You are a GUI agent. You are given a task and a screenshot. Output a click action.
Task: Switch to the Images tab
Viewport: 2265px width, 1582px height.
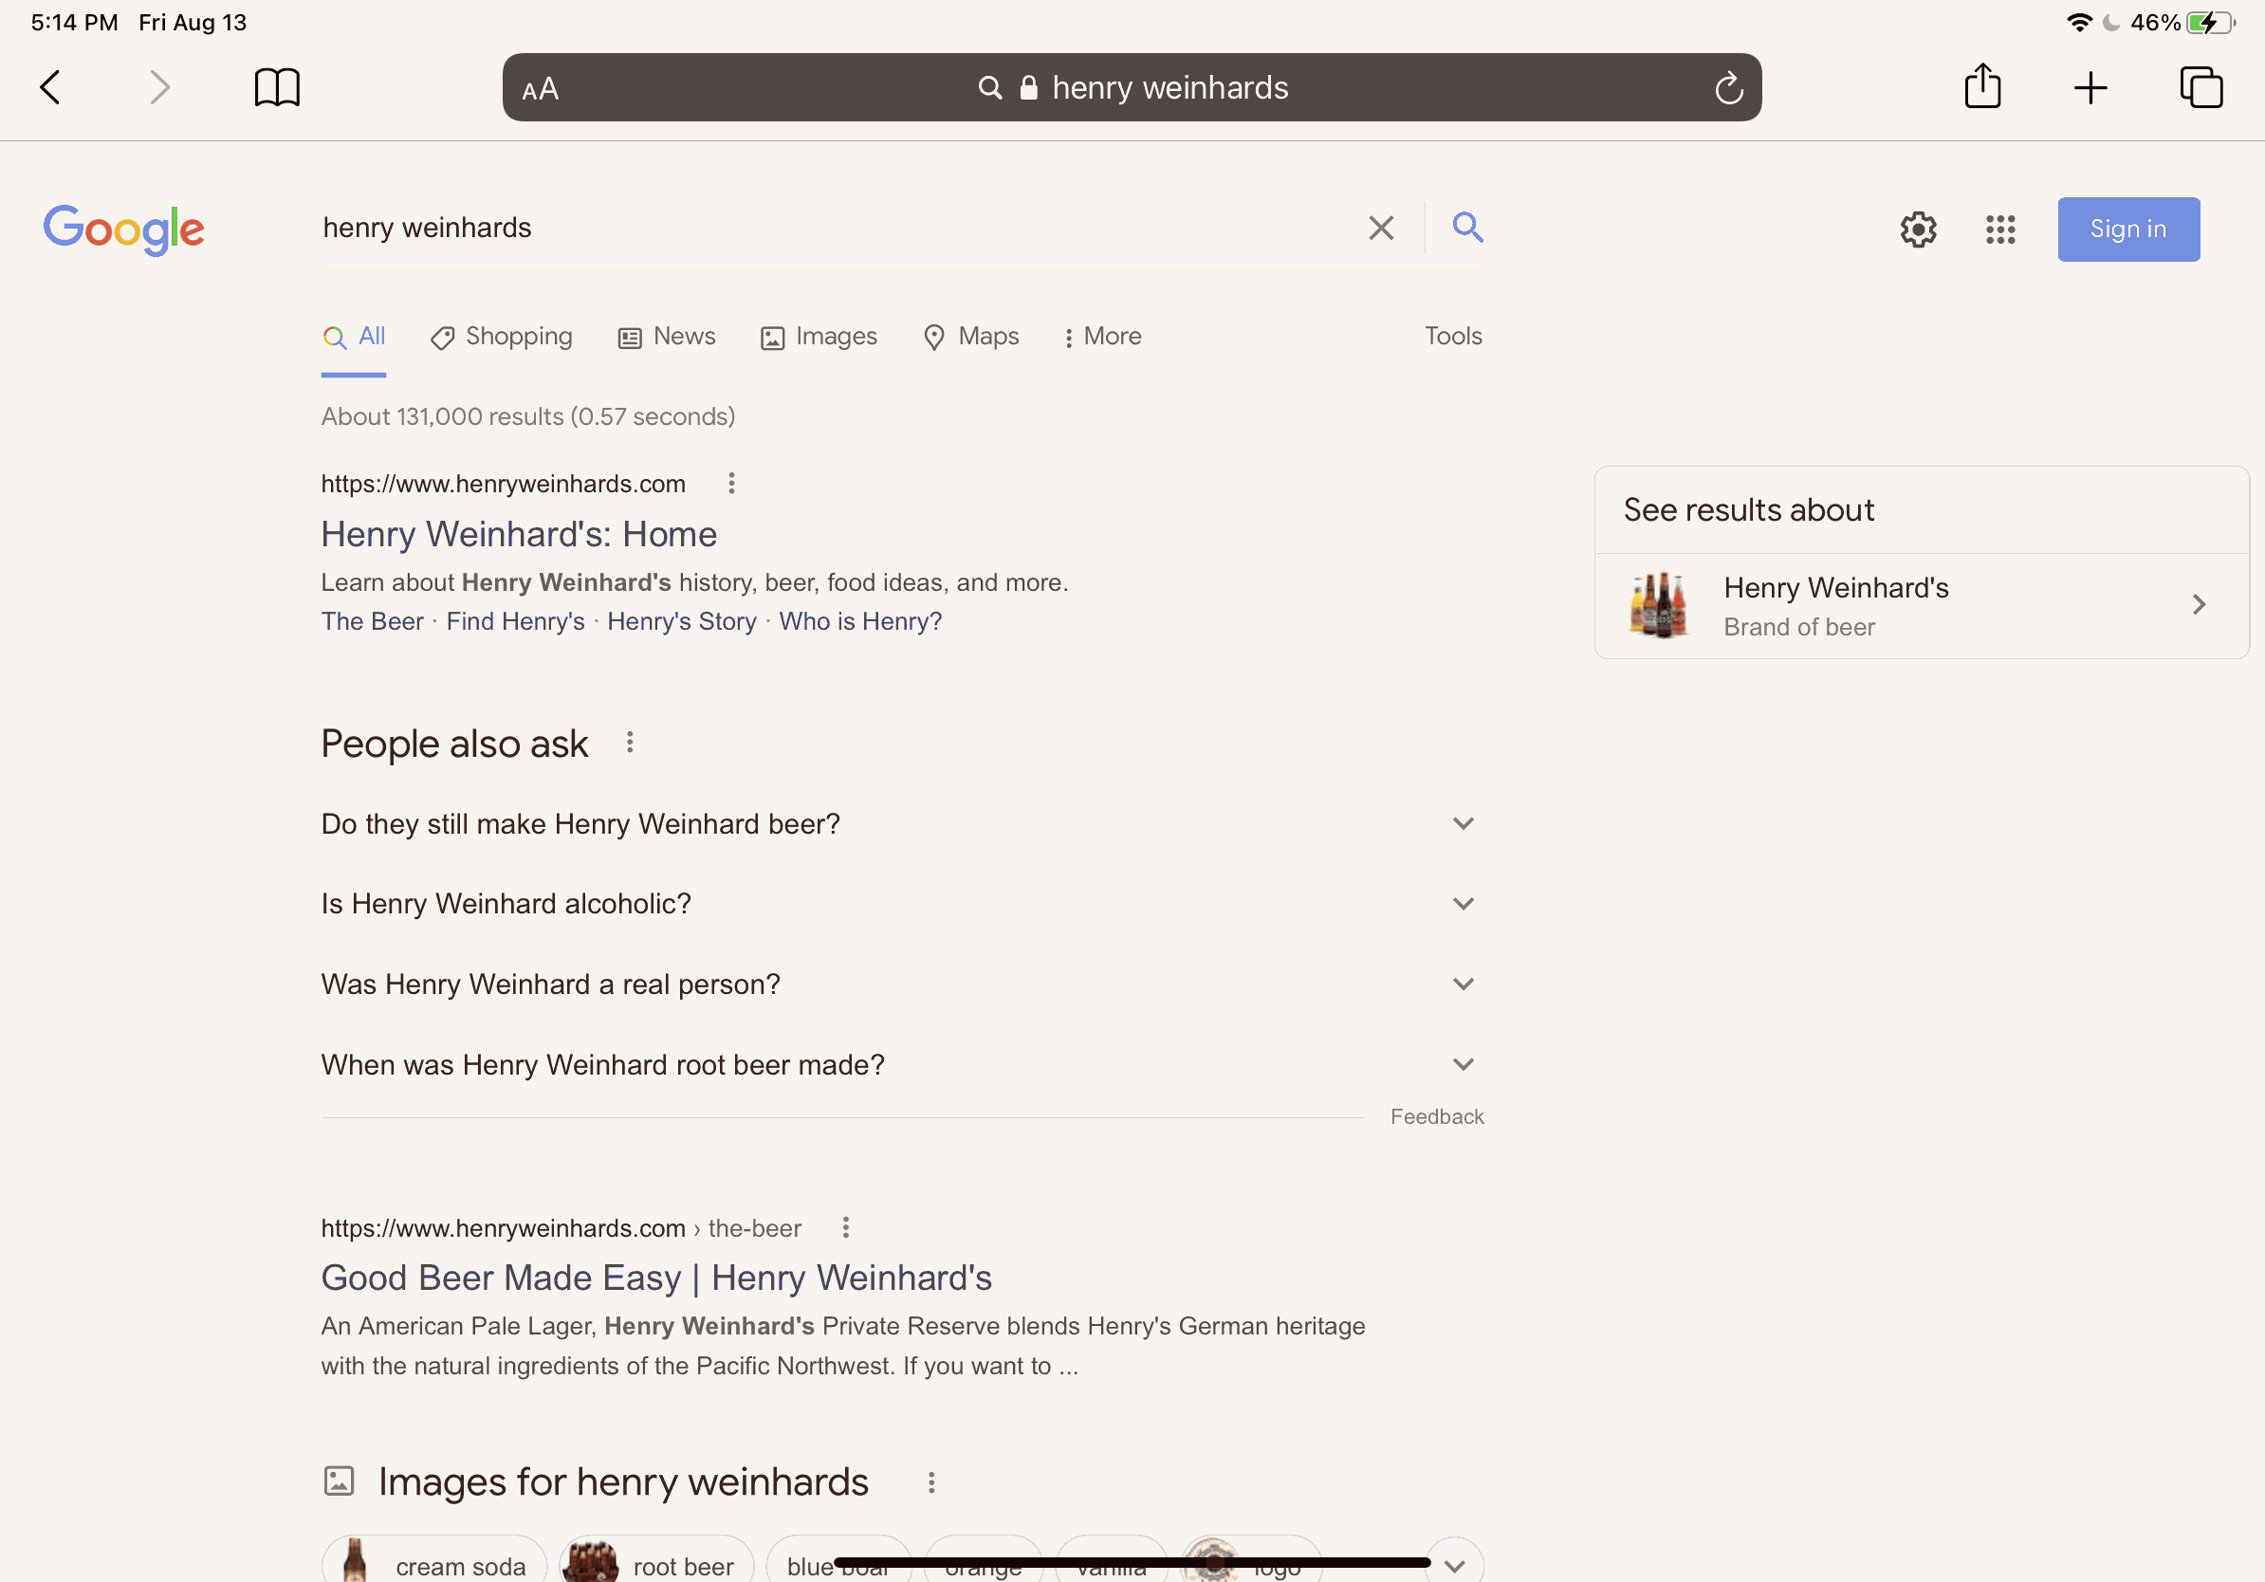(819, 338)
